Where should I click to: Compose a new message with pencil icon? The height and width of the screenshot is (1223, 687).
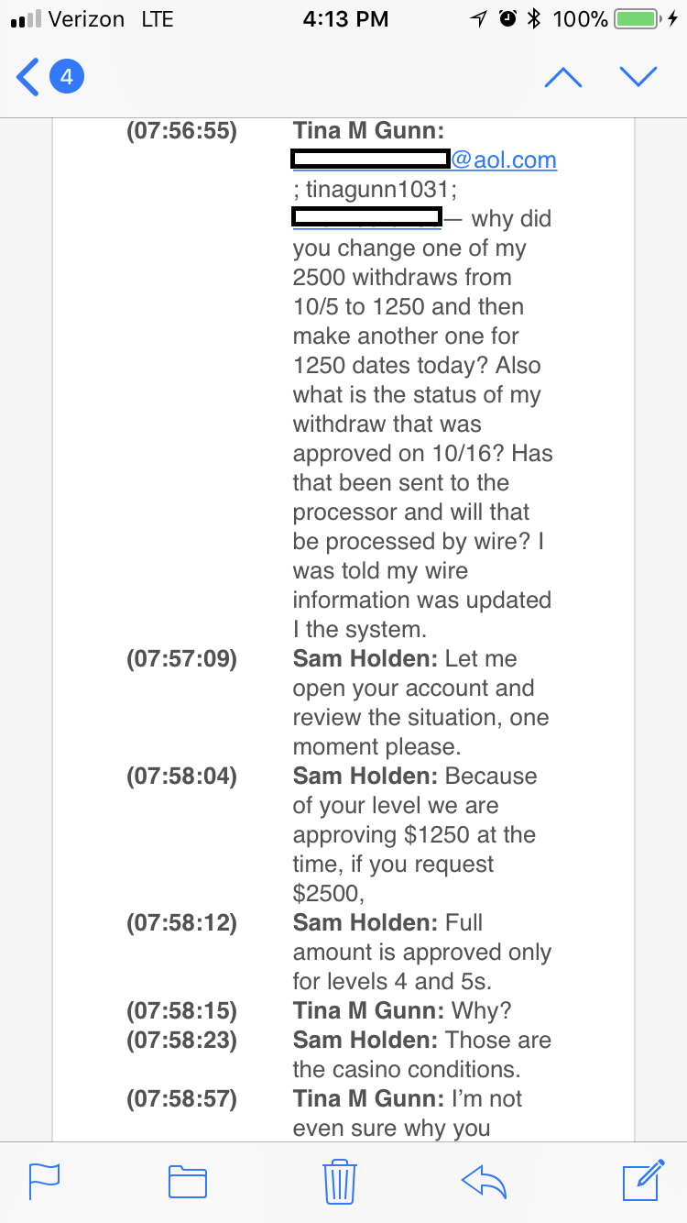pos(643,1180)
